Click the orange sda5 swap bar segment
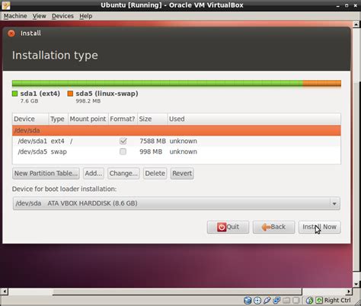361x306 pixels. tap(322, 83)
